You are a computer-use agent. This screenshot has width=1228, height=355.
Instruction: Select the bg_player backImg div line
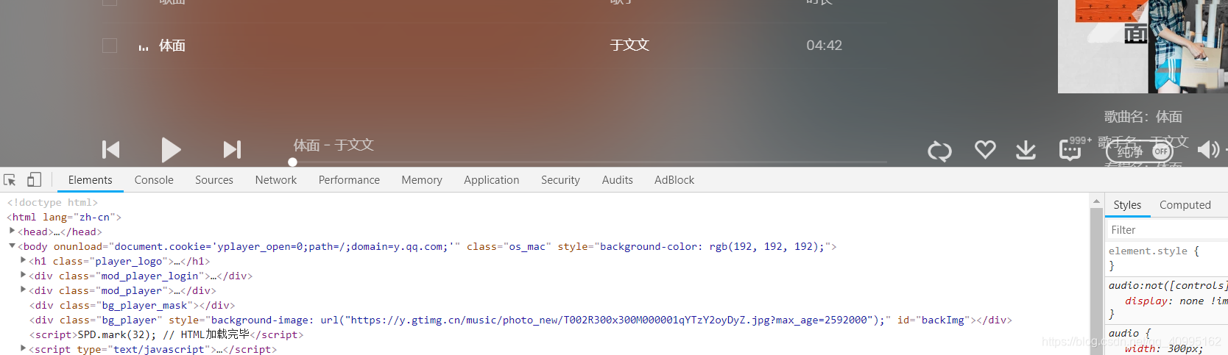coord(521,320)
